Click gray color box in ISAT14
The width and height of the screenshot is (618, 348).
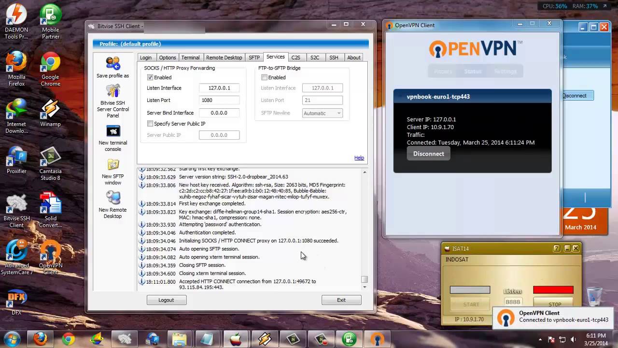(470, 290)
